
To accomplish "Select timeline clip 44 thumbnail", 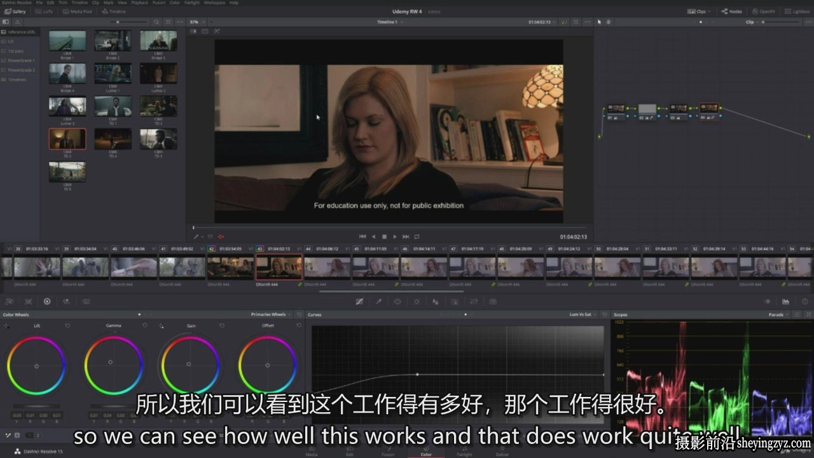I will [x=327, y=267].
